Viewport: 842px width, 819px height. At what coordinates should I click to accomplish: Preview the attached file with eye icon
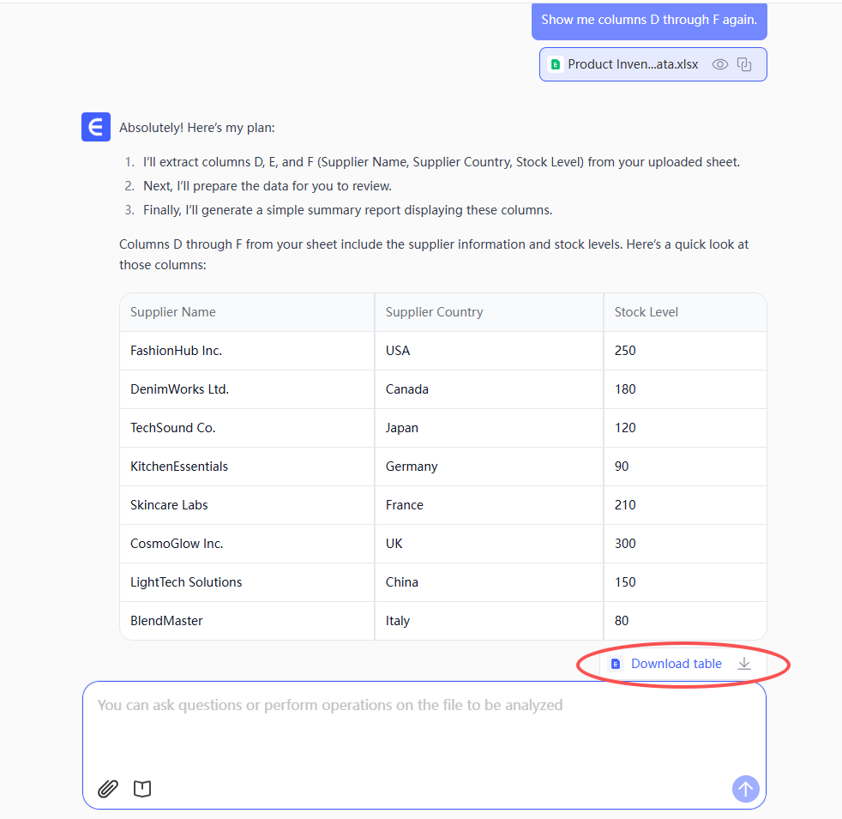click(720, 64)
